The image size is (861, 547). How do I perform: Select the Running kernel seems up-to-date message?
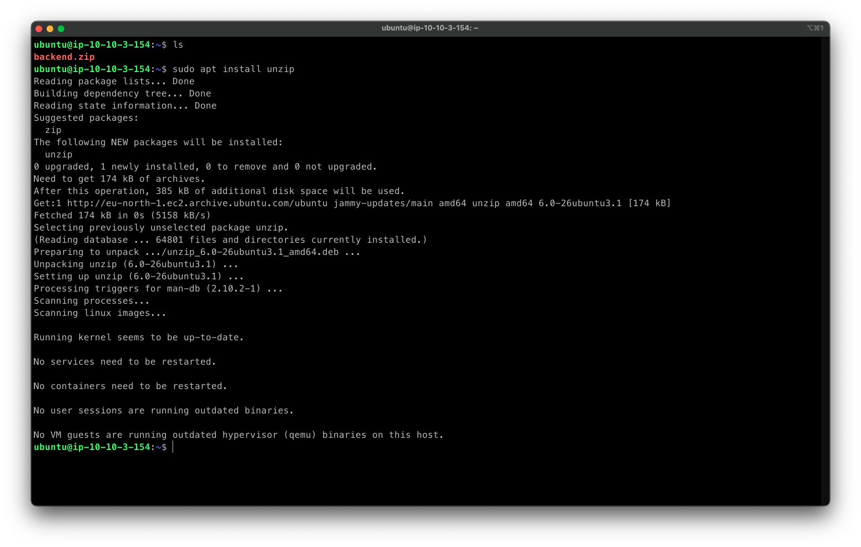(139, 337)
